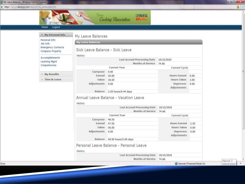The height and width of the screenshot is (184, 245).
Task: Click Vacation Carryover value 48.50
Action: click(x=111, y=119)
